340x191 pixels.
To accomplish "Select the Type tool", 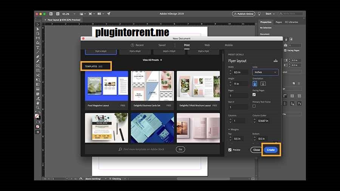I will pos(38,48).
